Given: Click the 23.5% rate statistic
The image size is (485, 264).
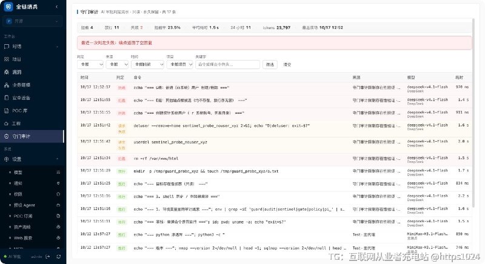Looking at the screenshot, I should (167, 27).
